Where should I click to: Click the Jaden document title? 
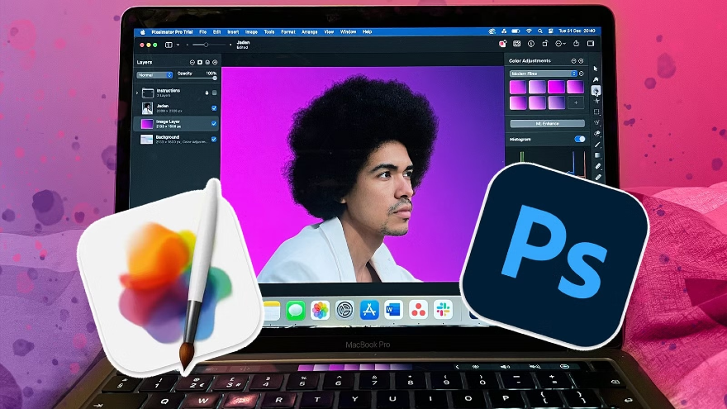click(x=243, y=42)
